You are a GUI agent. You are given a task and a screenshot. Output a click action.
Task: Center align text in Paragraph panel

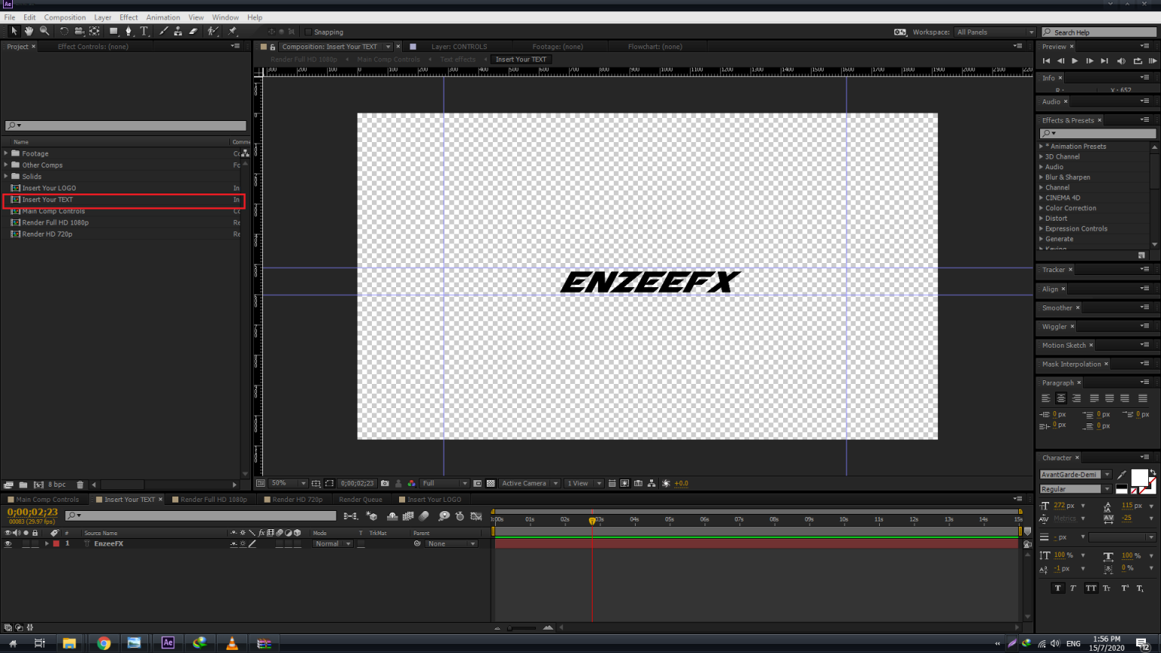(1061, 398)
